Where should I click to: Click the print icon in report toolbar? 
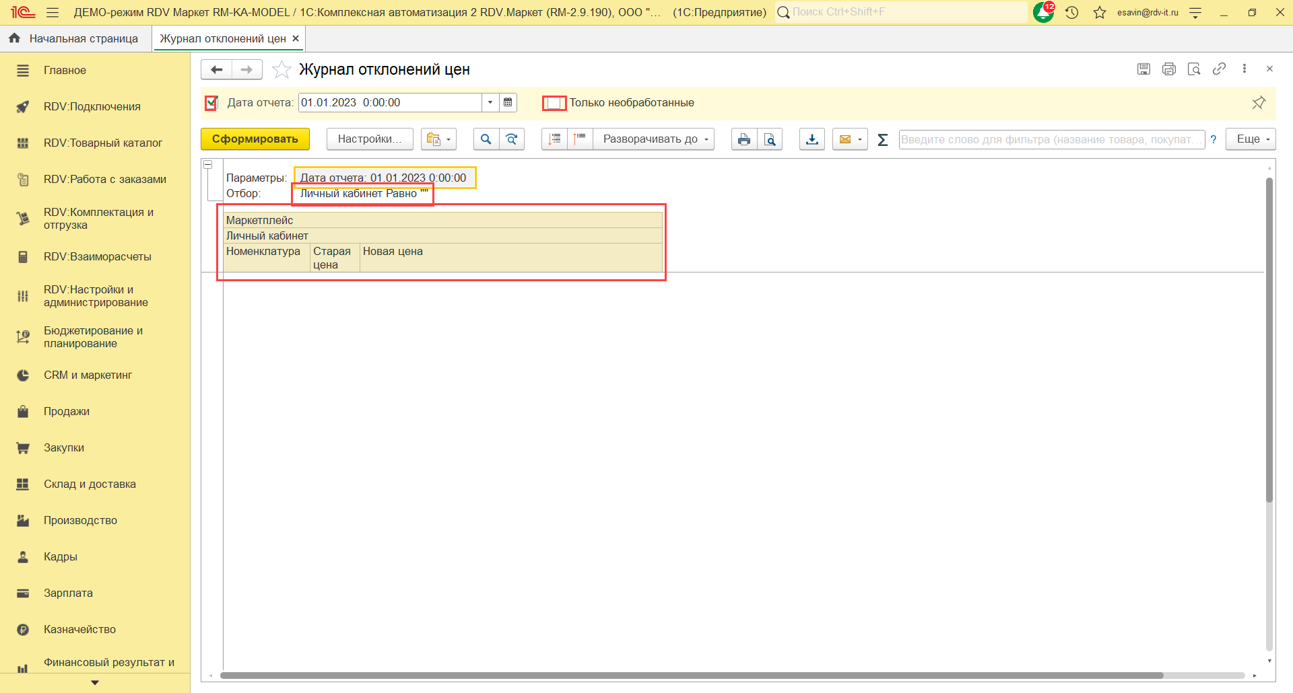point(743,139)
